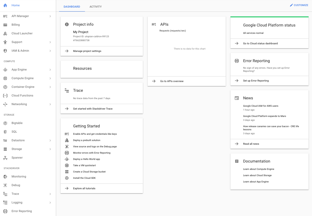
Task: Switch to the Activity tab
Action: click(x=95, y=7)
